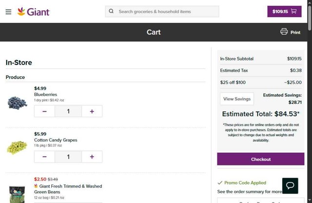Open the hamburger navigation menu
The height and width of the screenshot is (203, 312).
(8, 12)
